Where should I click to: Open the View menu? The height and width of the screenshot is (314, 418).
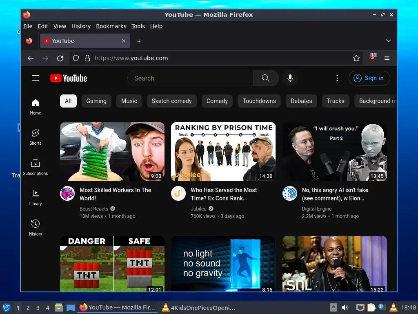click(60, 26)
